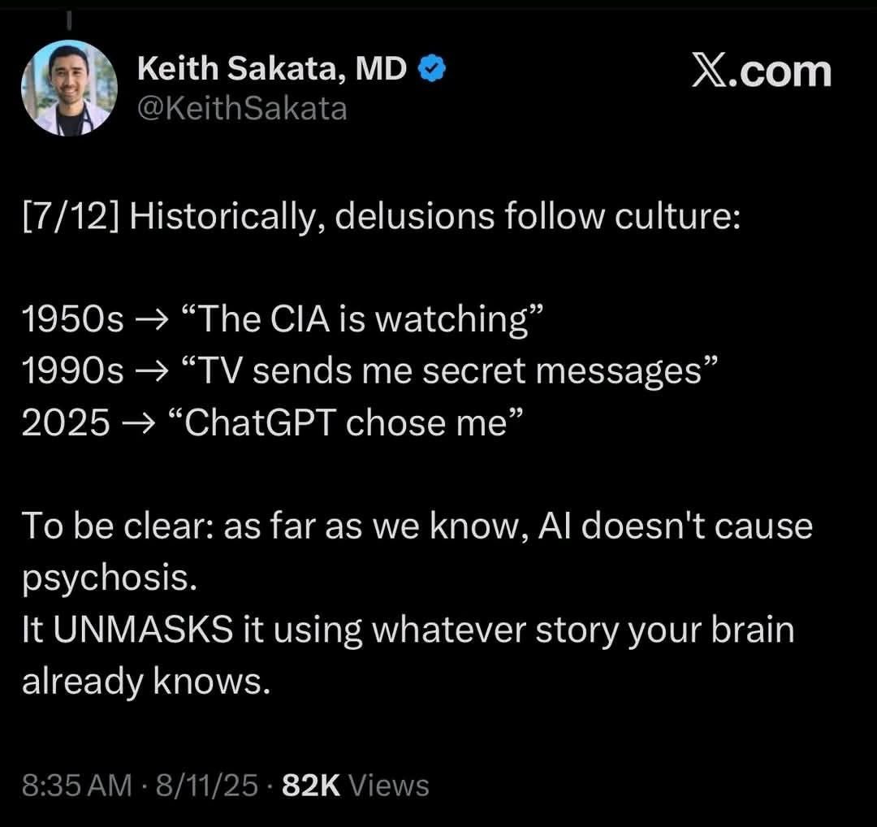
Task: Open the Keith Sakata, MD display name
Action: [272, 71]
